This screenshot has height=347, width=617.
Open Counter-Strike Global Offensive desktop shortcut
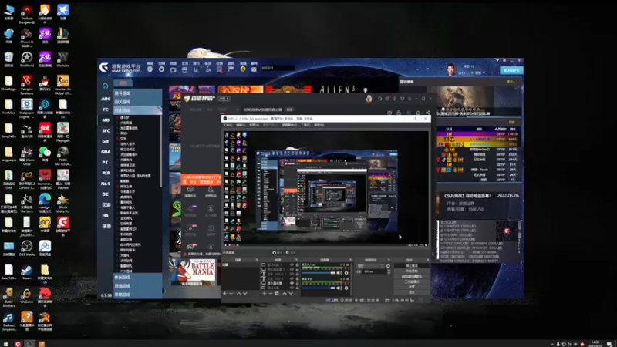click(63, 85)
